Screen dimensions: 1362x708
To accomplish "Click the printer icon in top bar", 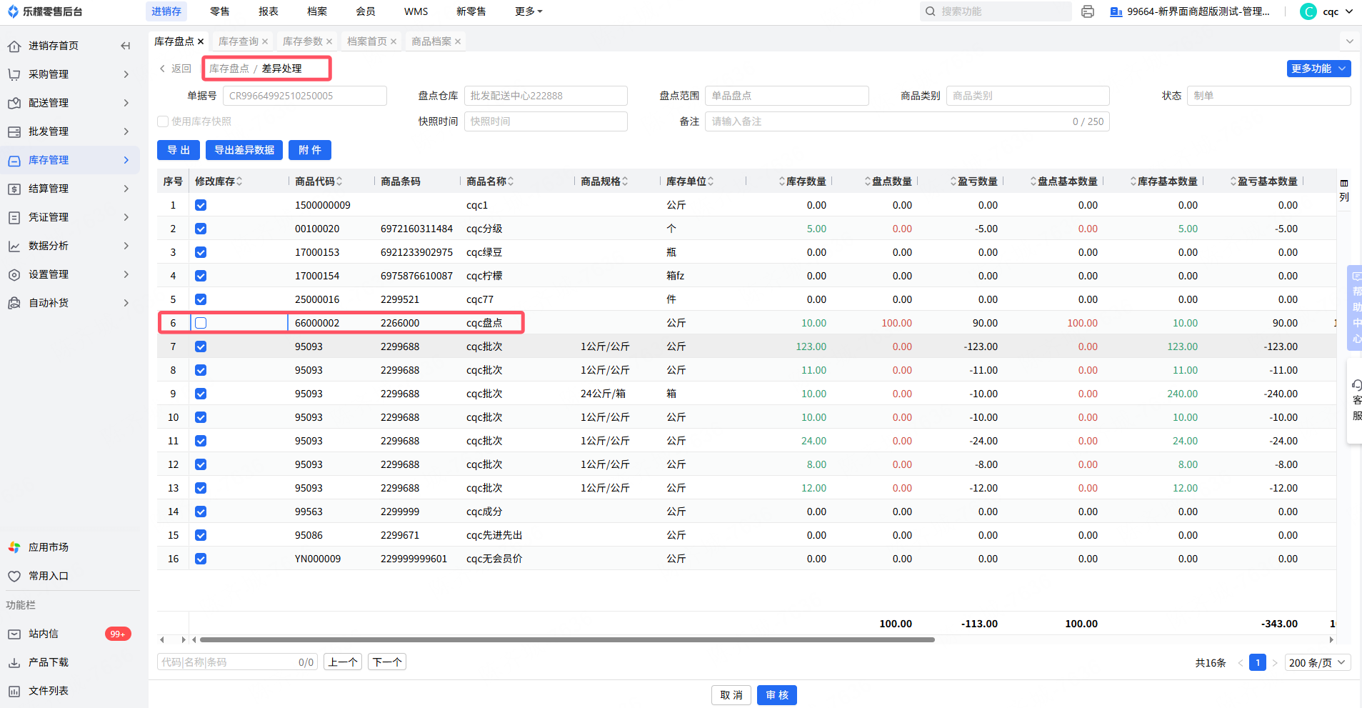I will [x=1088, y=11].
